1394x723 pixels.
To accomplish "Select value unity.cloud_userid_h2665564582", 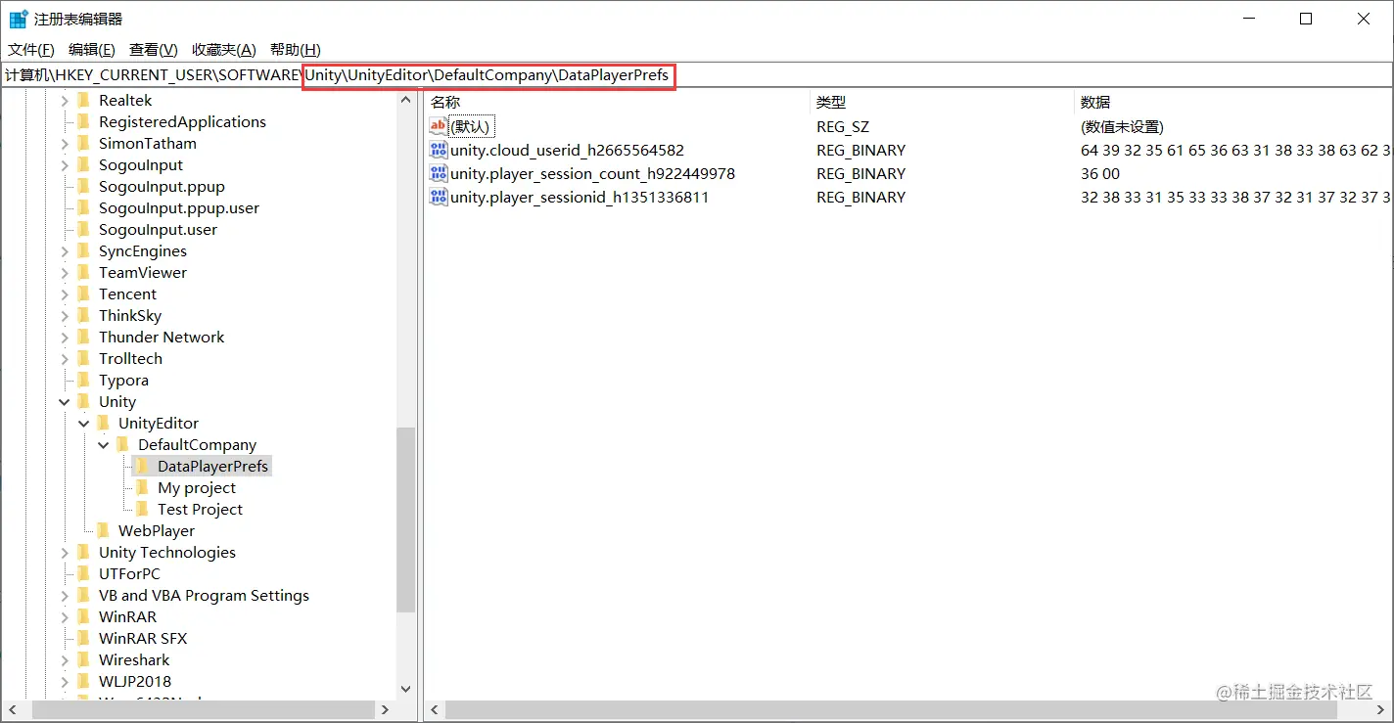I will (568, 151).
